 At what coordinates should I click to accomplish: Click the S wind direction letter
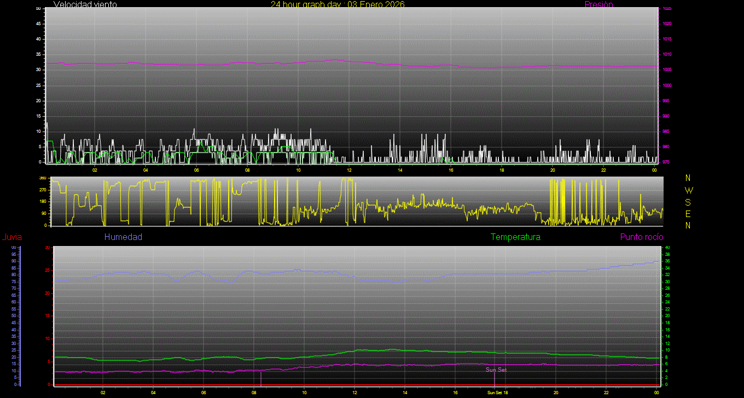[x=688, y=202]
